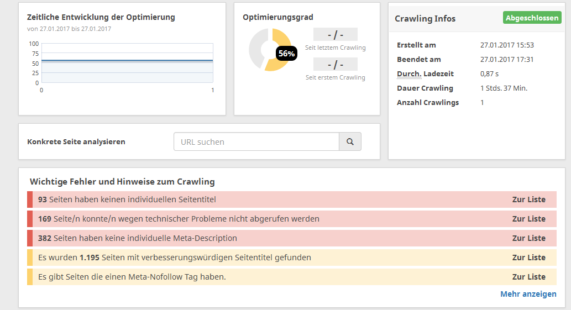Click the Seit letztem Crawling value box
571x310 pixels.
(x=335, y=35)
